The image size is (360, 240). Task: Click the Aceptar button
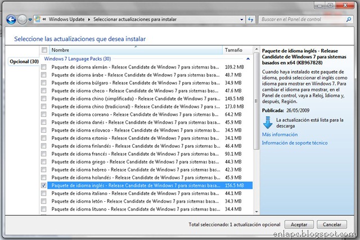click(299, 224)
